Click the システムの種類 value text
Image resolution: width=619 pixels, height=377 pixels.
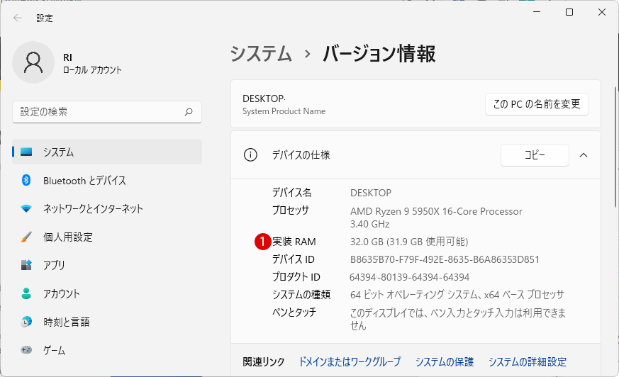457,295
